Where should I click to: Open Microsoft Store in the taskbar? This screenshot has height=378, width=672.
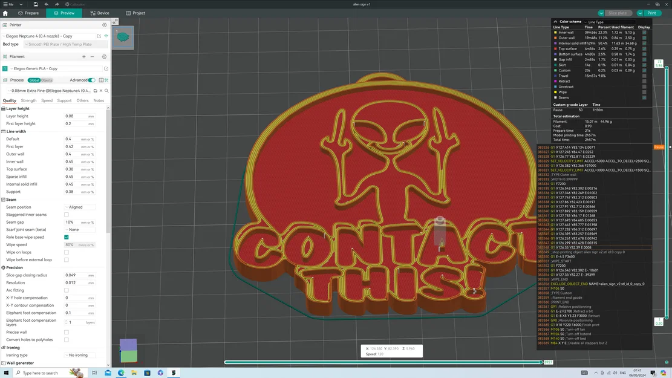[147, 373]
